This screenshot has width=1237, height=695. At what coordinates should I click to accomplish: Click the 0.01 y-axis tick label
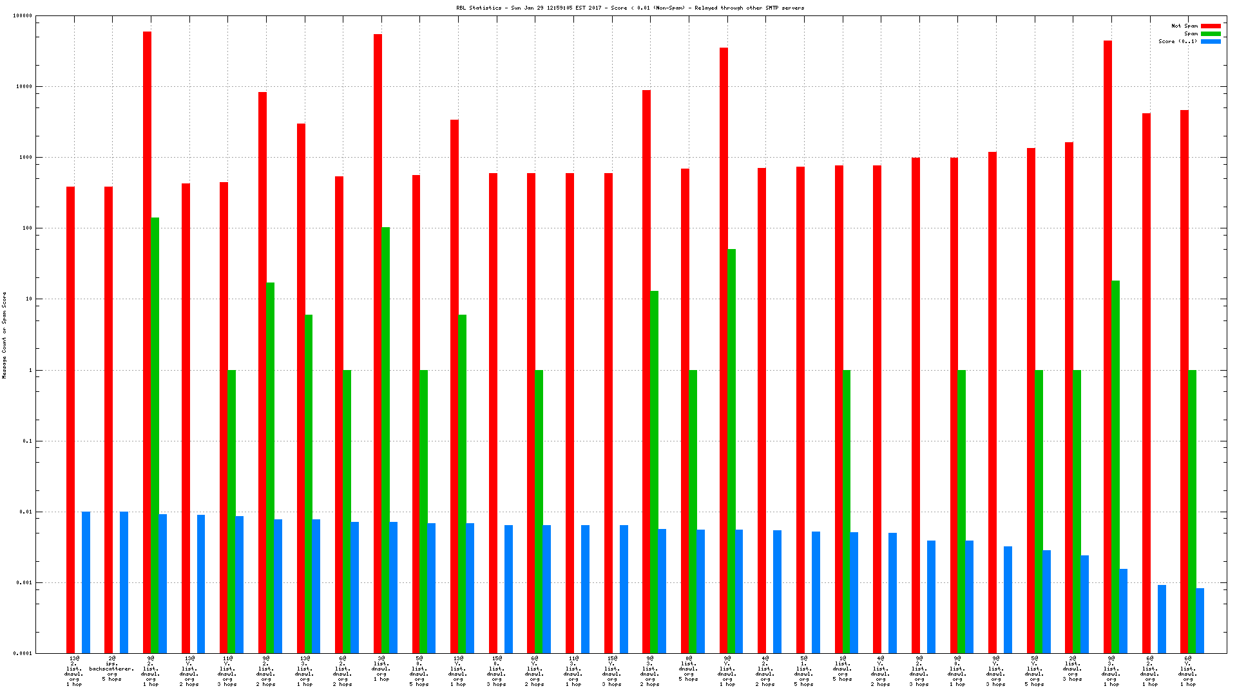(24, 512)
